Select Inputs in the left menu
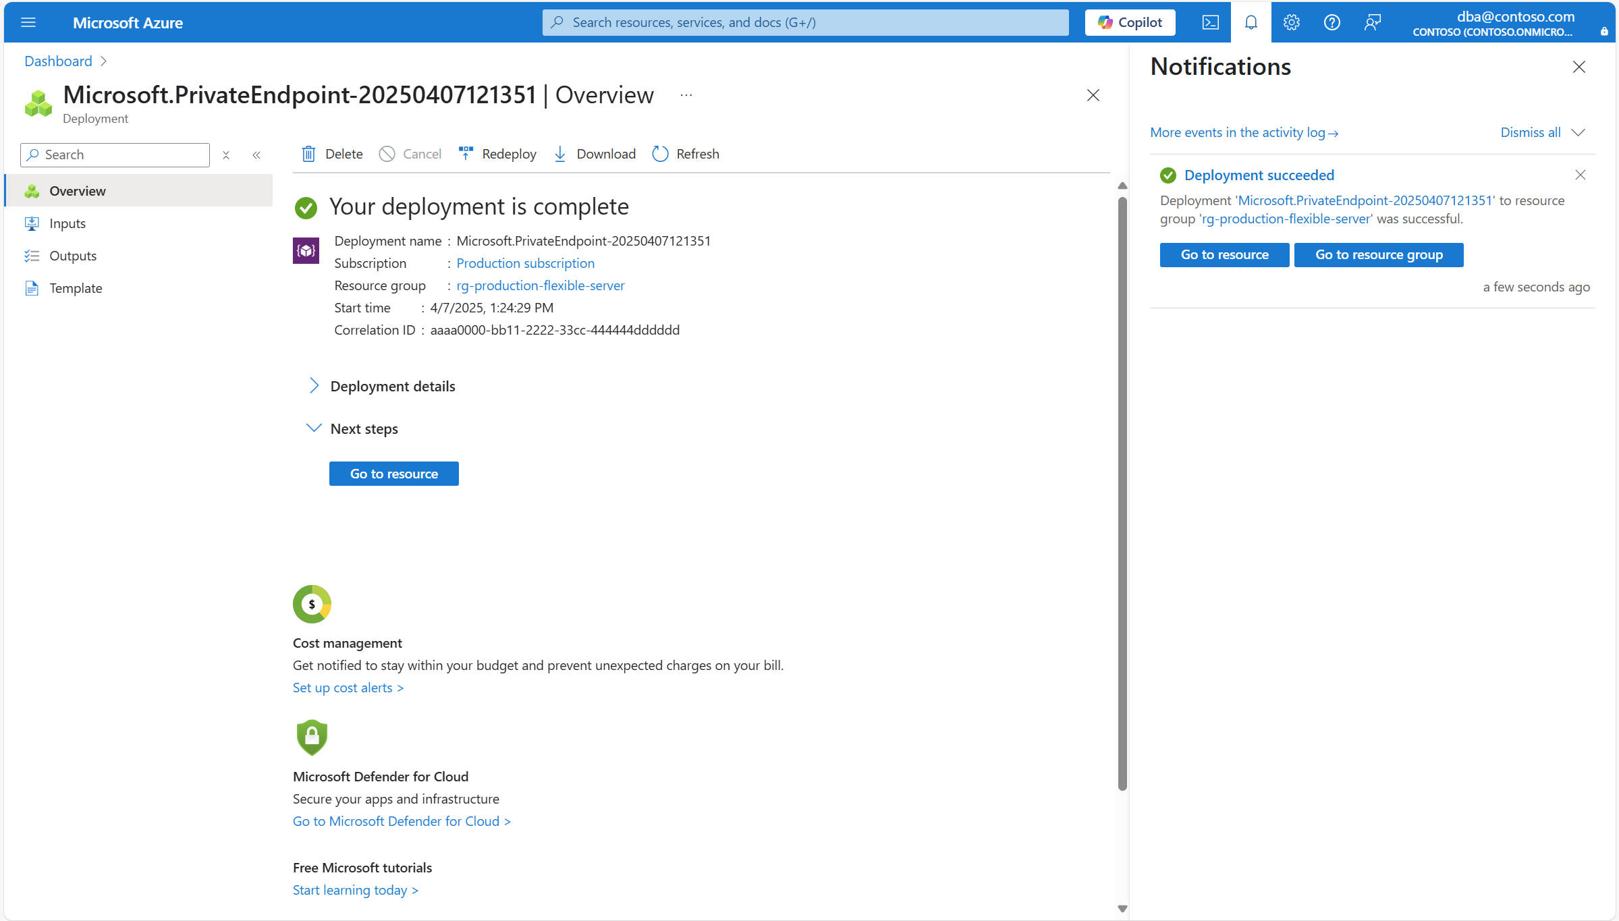1619x921 pixels. (67, 223)
